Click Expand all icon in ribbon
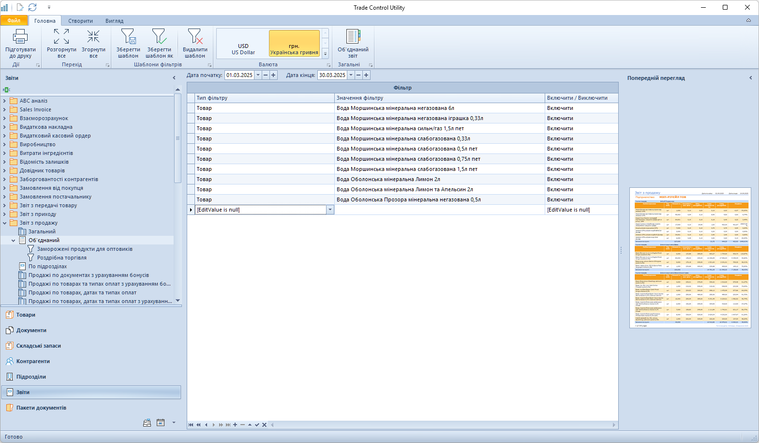 pos(61,37)
